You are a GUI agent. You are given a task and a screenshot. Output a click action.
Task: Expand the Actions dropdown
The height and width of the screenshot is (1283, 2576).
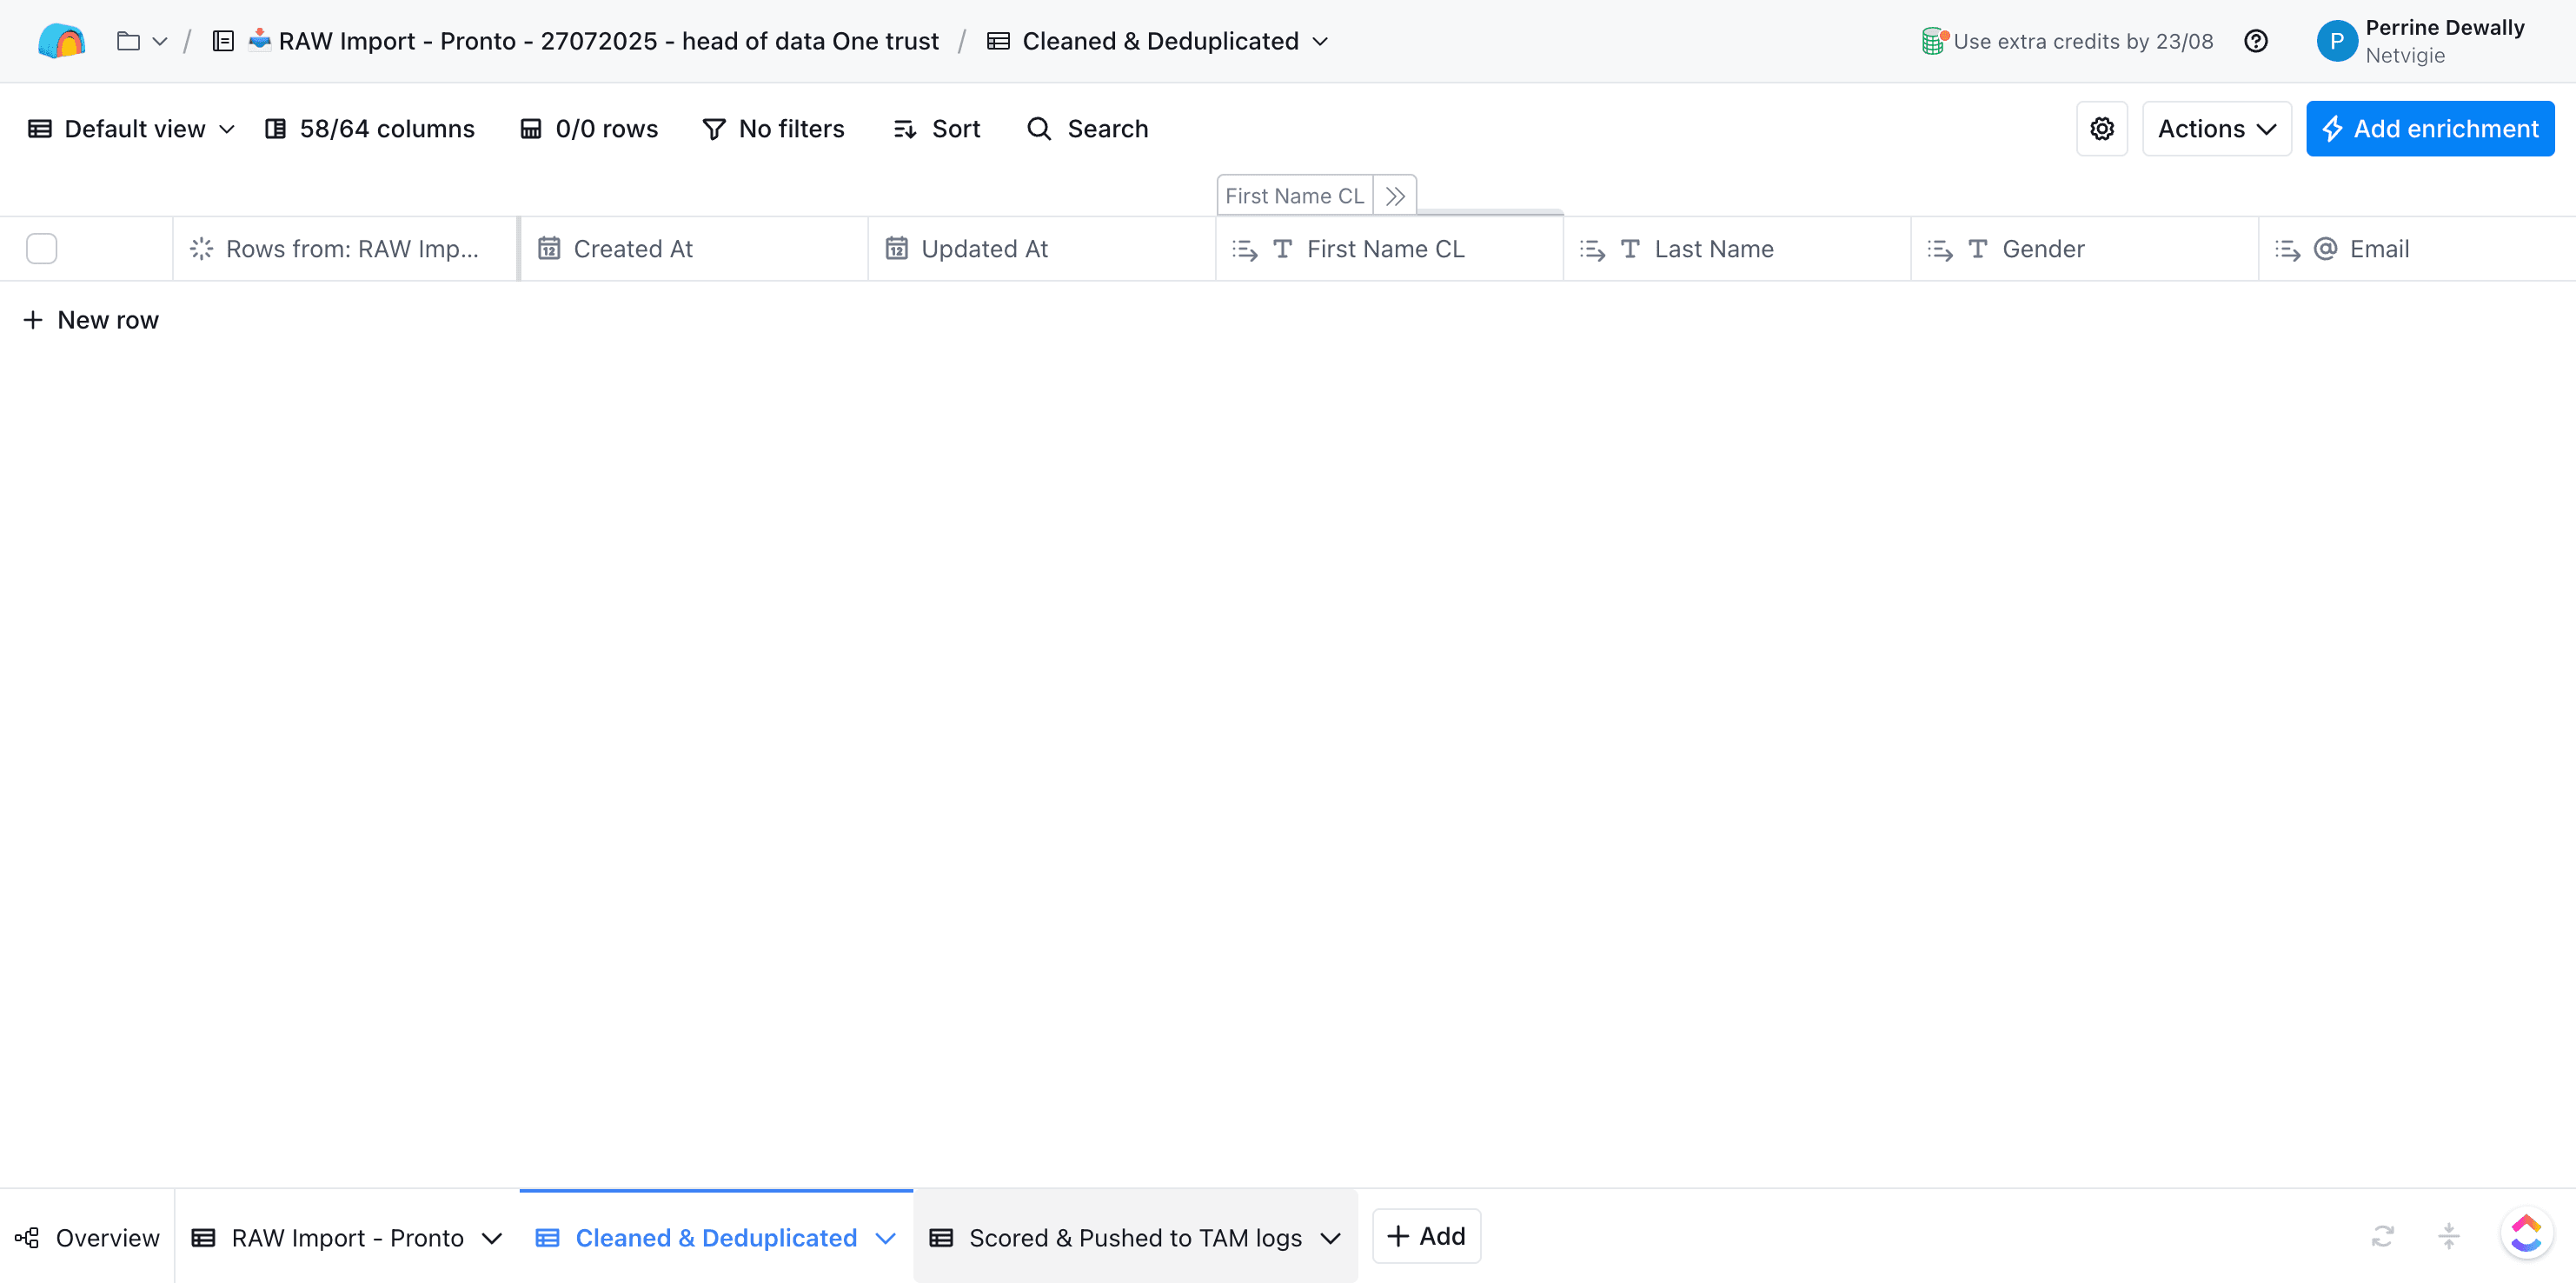coord(2217,129)
